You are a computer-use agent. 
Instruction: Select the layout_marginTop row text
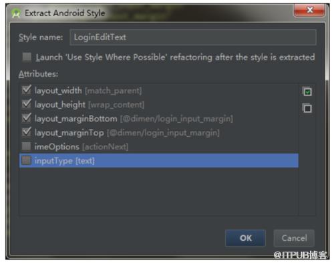[x=127, y=133]
